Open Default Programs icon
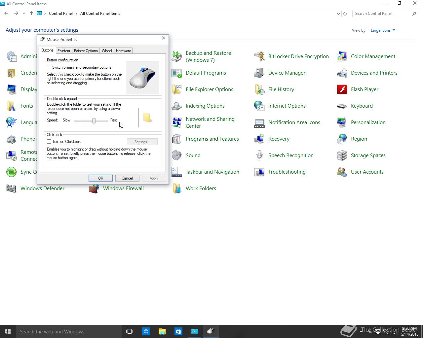This screenshot has width=423, height=338. 177,73
